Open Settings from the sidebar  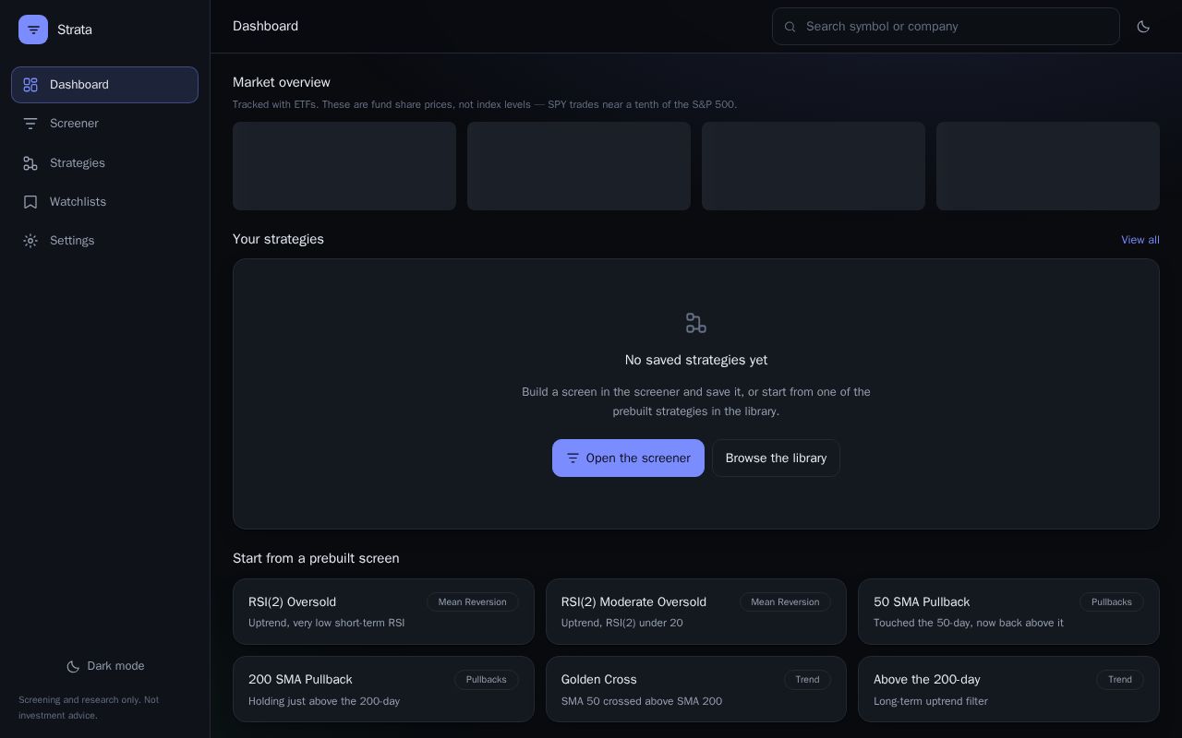coord(104,241)
